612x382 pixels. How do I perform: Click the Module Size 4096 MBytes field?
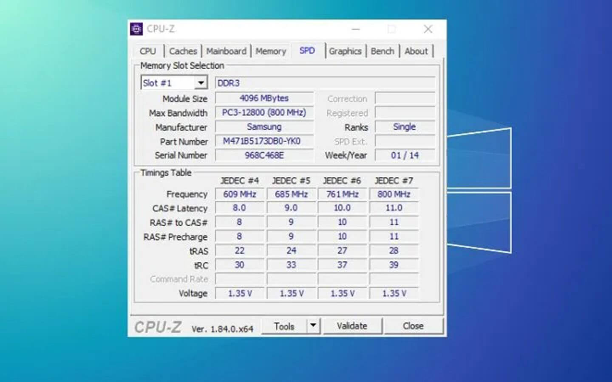[264, 98]
